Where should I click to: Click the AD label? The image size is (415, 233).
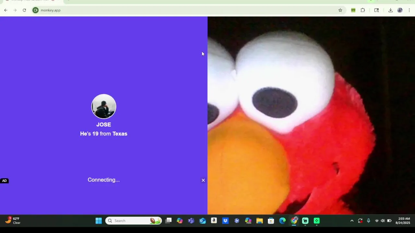(4, 181)
